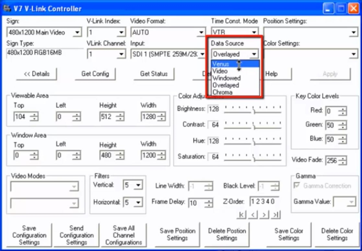Viewport: 362px width, 251px height.
Task: Click the Get Config button
Action: 95,74
